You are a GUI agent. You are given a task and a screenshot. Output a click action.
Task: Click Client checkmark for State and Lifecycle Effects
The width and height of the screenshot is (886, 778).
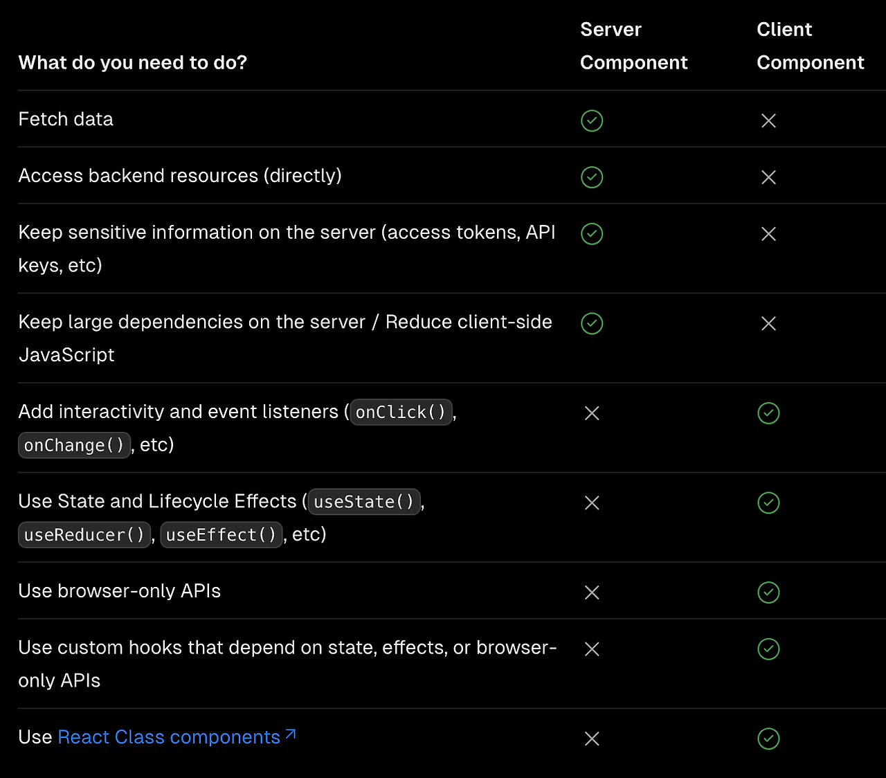(768, 503)
